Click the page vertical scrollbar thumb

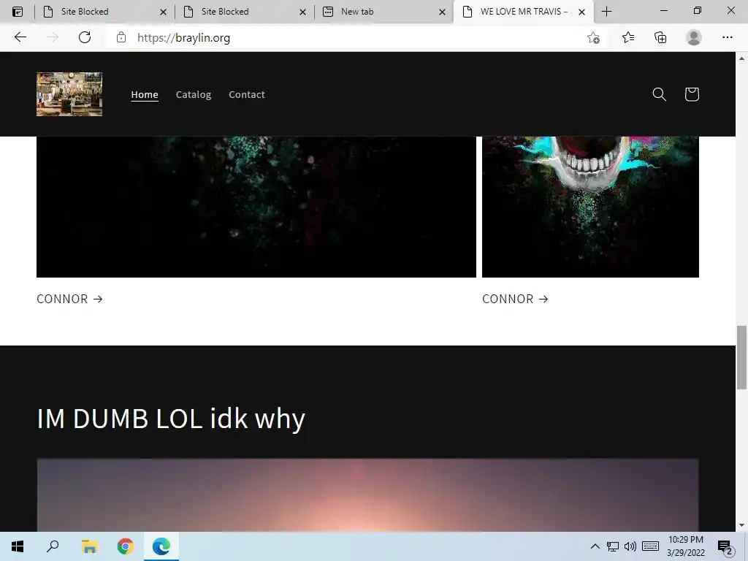(741, 357)
